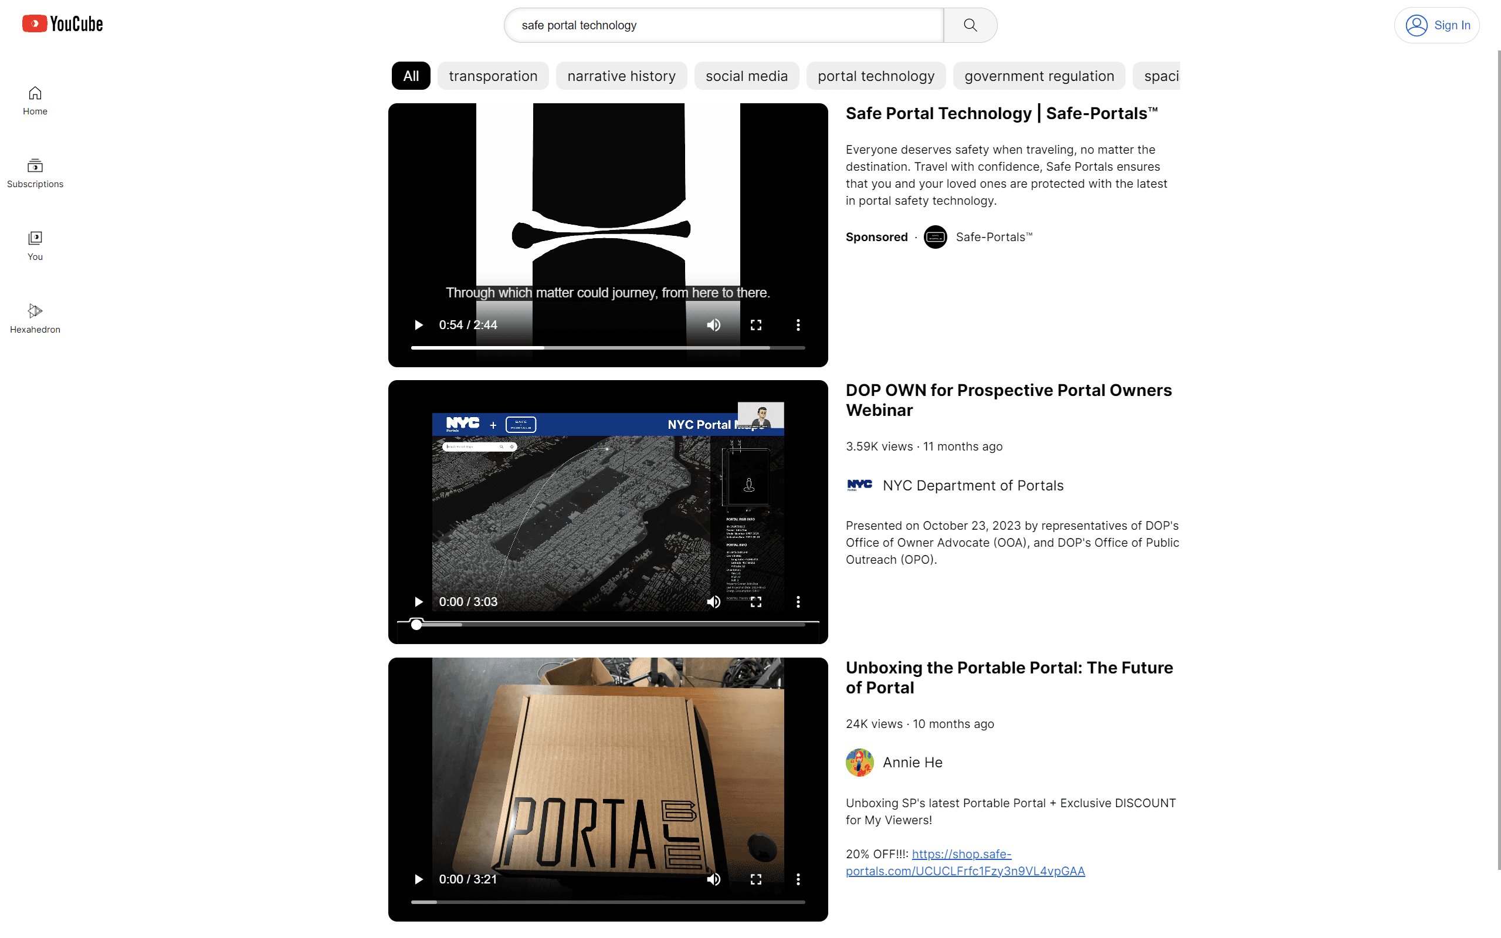Click the three-dot menu on unboxing video
1501x938 pixels.
click(798, 879)
